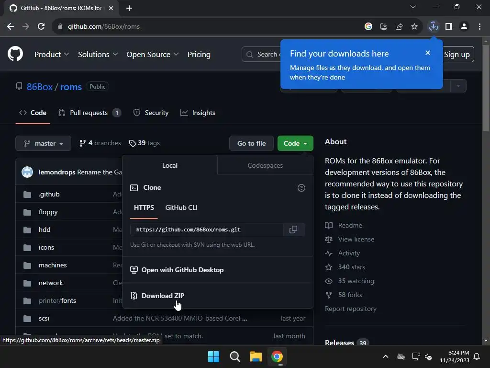The image size is (490, 368).
Task: Open the network folder
Action: [x=51, y=283]
